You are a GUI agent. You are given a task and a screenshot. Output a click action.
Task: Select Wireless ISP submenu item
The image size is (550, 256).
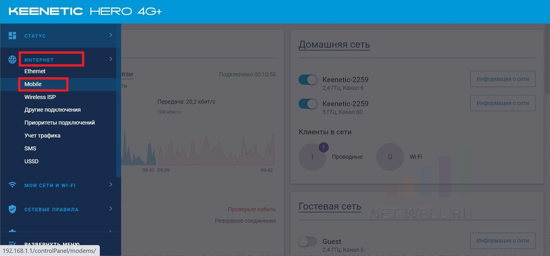pyautogui.click(x=40, y=97)
